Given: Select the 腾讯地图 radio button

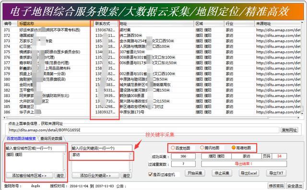Looking at the screenshot, I should 202,148.
